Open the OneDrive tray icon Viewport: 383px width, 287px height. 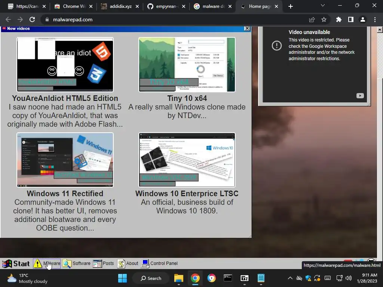click(299, 278)
